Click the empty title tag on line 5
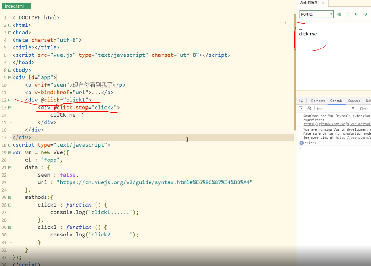The height and width of the screenshot is (266, 371). pyautogui.click(x=36, y=47)
